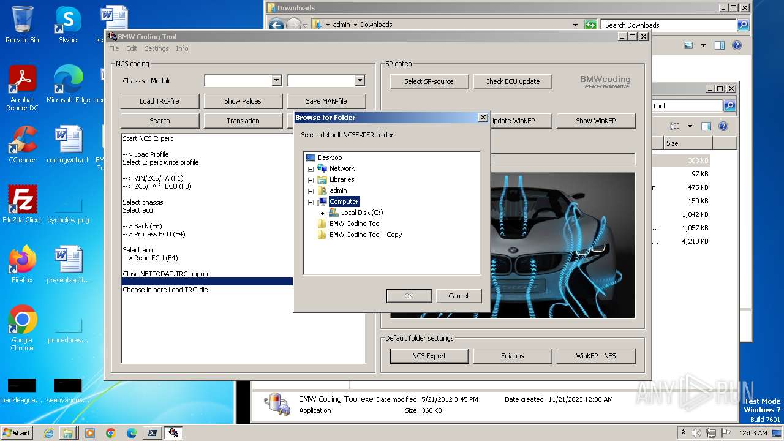784x441 pixels.
Task: Open PowerShell taskbar icon
Action: pyautogui.click(x=152, y=433)
